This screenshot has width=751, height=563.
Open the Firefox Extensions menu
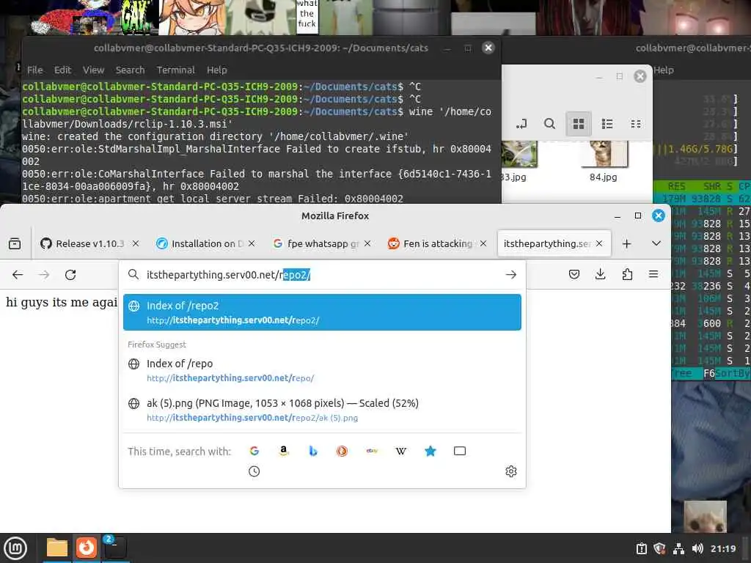pos(627,274)
